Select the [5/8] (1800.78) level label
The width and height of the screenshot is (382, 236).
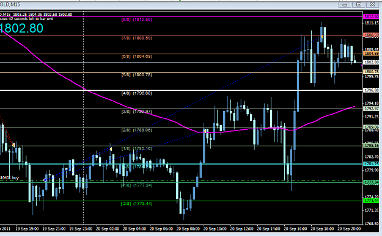click(x=137, y=75)
